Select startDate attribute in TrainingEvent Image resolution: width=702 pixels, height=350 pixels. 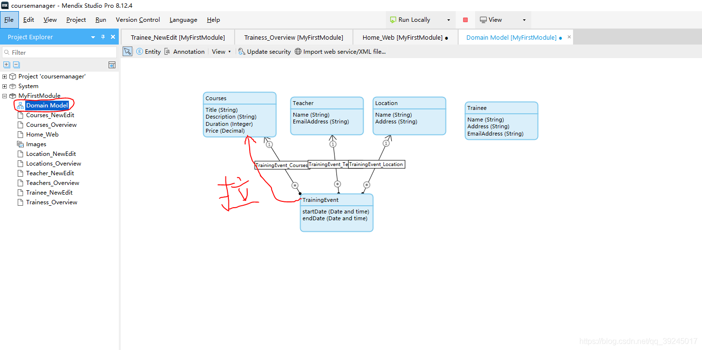pos(335,212)
